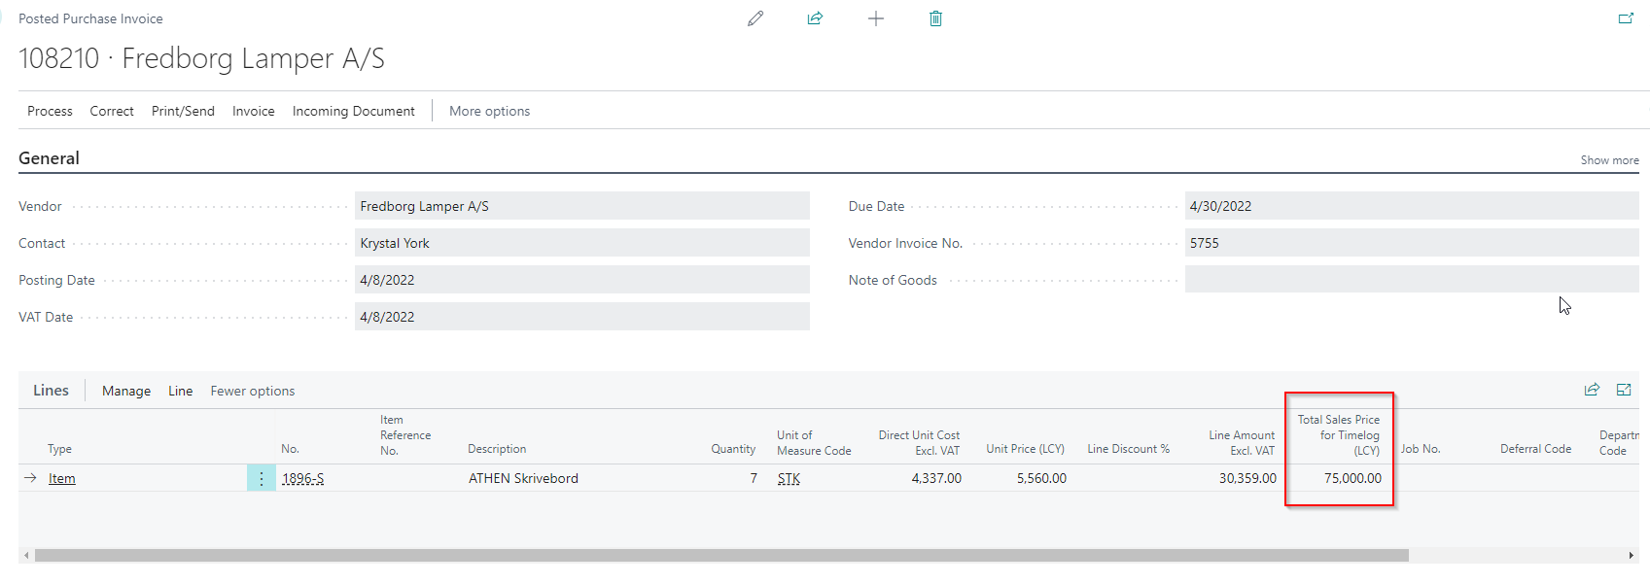Open the Manage menu in Lines
Screen dimensions: 1650x584
point(126,391)
